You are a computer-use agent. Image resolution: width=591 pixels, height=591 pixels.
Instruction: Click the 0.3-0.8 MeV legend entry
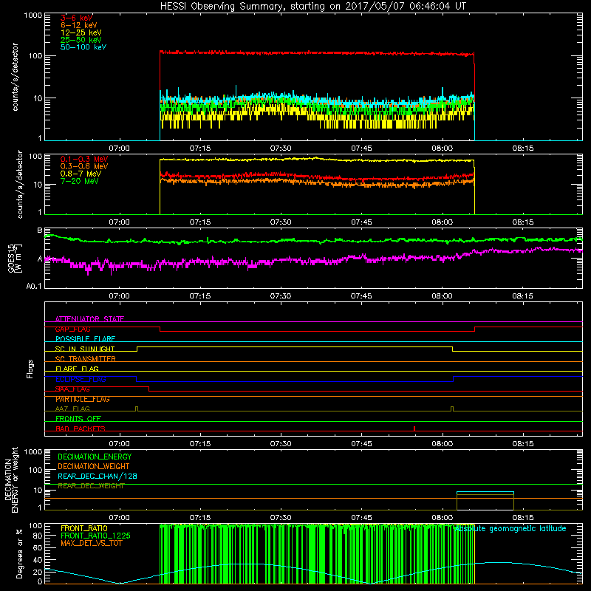coord(84,166)
